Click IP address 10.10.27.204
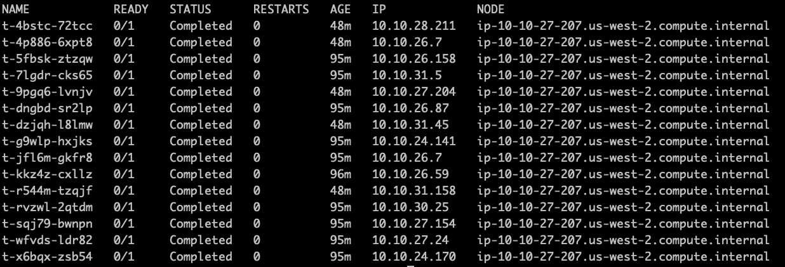The width and height of the screenshot is (785, 267). pyautogui.click(x=414, y=92)
